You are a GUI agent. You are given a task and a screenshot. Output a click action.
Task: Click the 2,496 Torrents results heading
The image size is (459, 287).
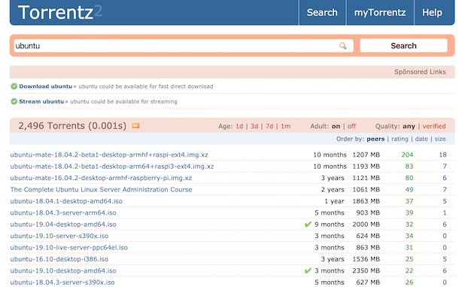pyautogui.click(x=72, y=126)
